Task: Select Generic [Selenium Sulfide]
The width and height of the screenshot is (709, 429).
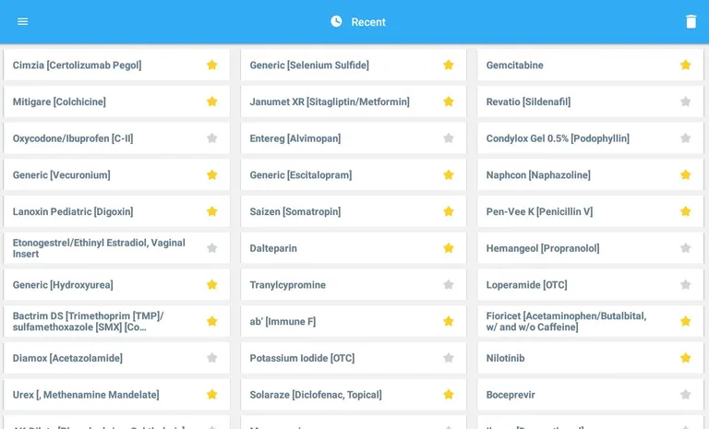Action: (x=354, y=66)
